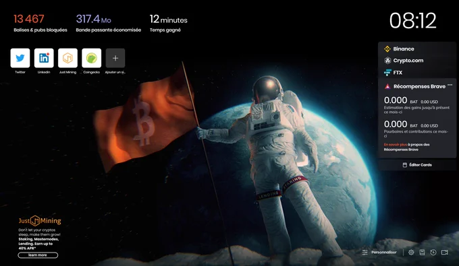Open the FTX card

[417, 73]
